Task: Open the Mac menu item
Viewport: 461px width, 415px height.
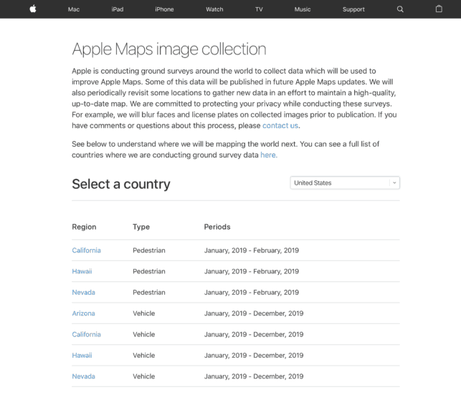Action: pos(74,9)
